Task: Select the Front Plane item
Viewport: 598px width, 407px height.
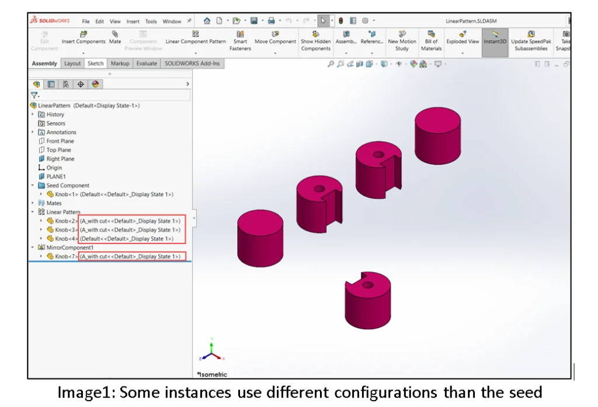Action: coord(60,141)
